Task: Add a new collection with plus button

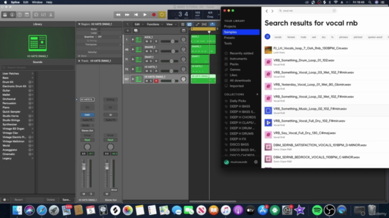Action: click(x=257, y=94)
